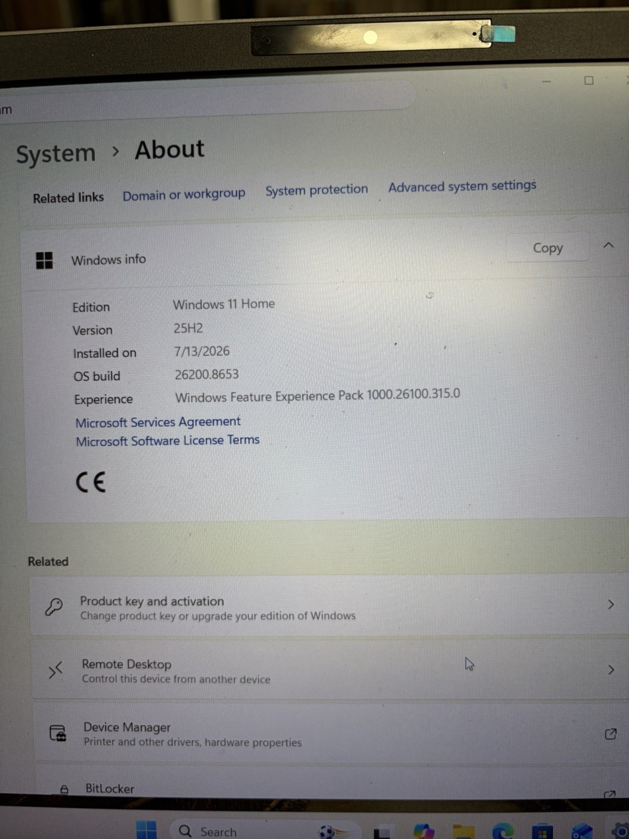The height and width of the screenshot is (839, 629).
Task: Collapse the Windows info section
Action: [x=609, y=245]
